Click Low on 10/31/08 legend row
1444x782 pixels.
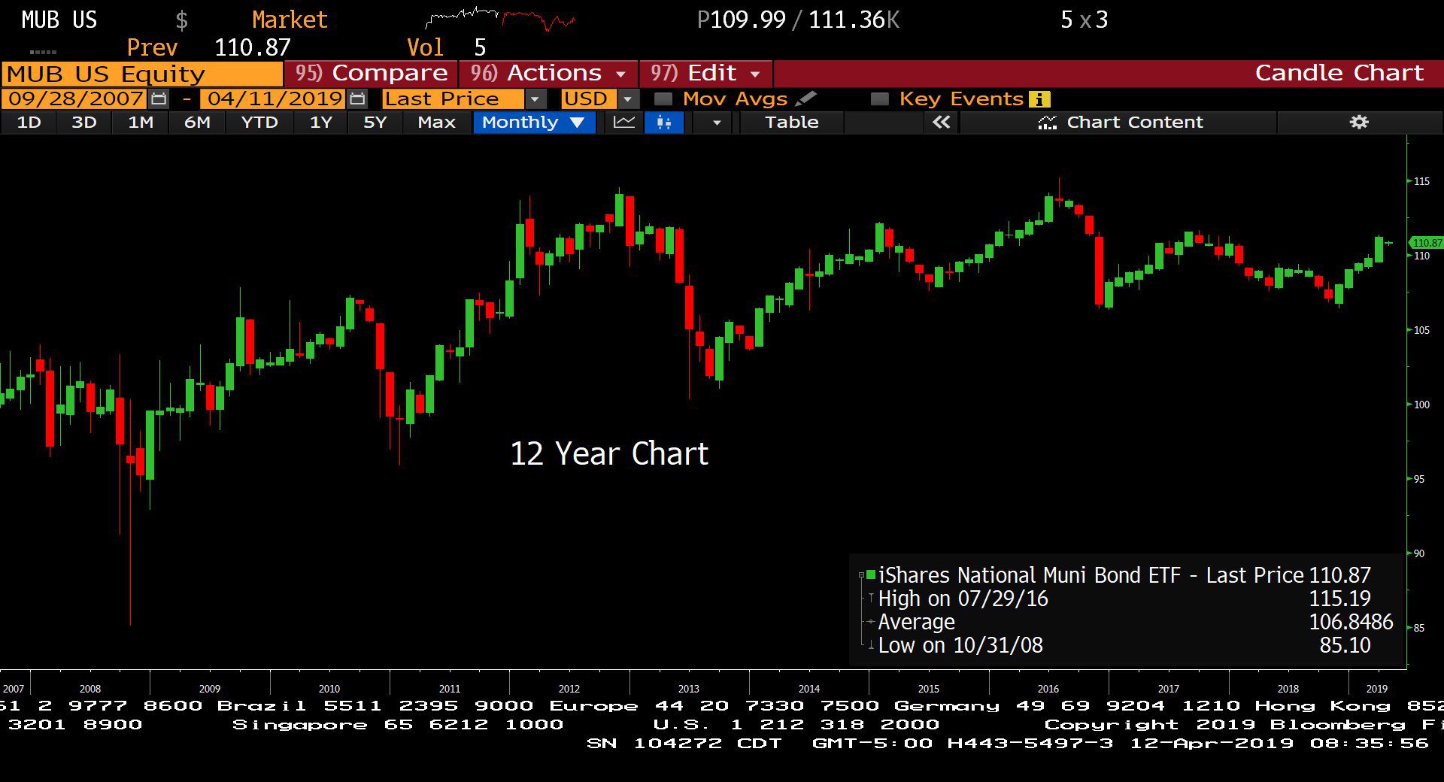960,645
